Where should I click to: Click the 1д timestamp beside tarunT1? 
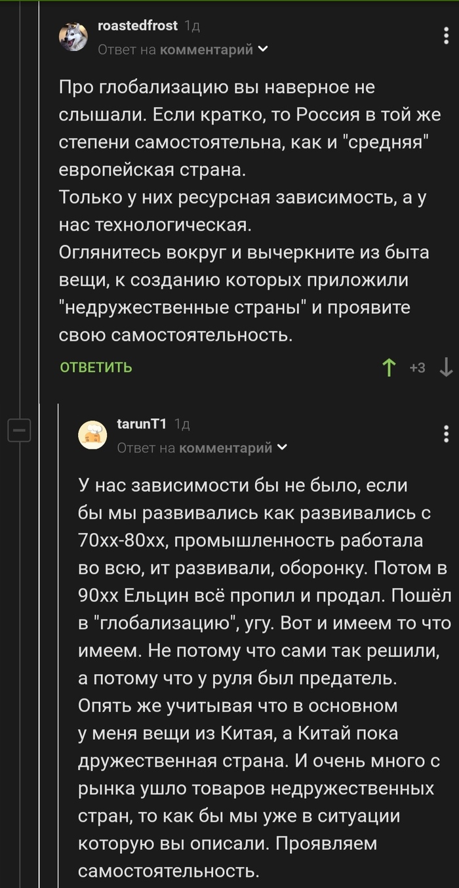182,425
